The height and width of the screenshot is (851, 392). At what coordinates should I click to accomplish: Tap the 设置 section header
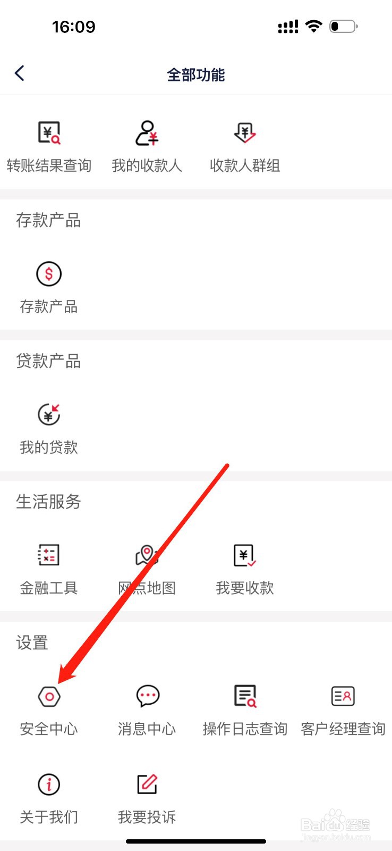point(32,643)
